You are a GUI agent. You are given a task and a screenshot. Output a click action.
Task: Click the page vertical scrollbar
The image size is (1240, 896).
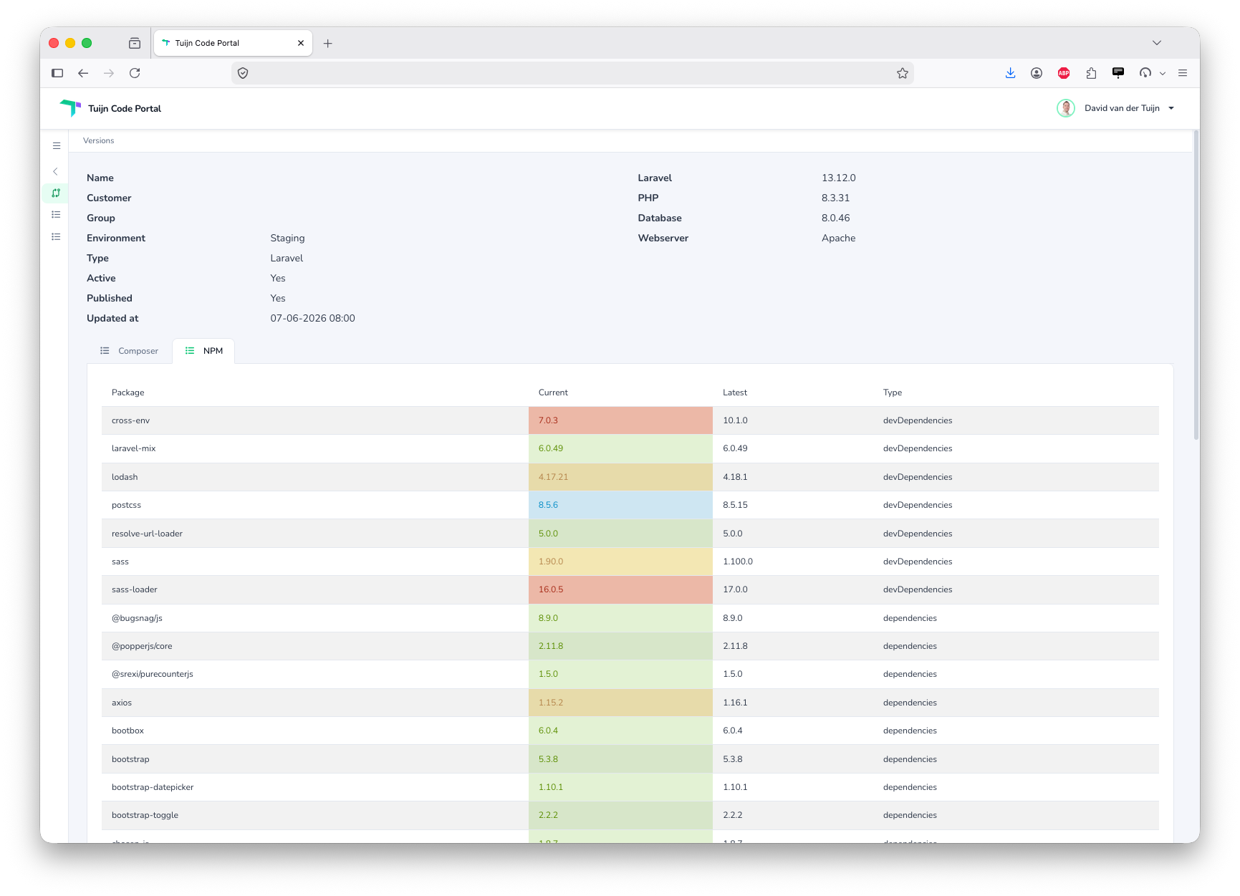[1196, 286]
